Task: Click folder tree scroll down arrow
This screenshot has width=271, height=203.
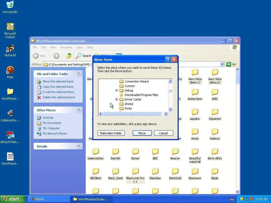Action: pos(170,109)
